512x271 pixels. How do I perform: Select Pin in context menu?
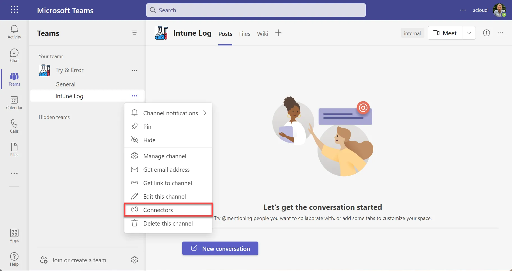click(168, 127)
